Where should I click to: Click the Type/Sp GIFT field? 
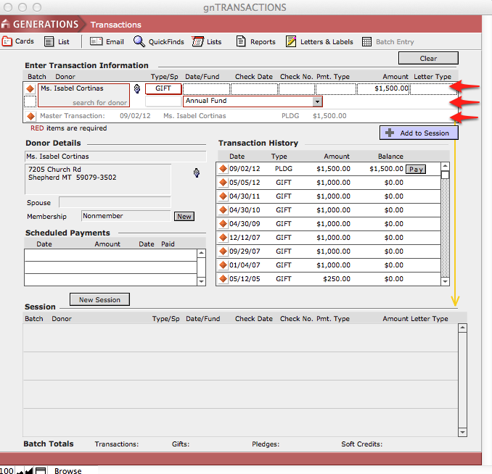[x=163, y=88]
